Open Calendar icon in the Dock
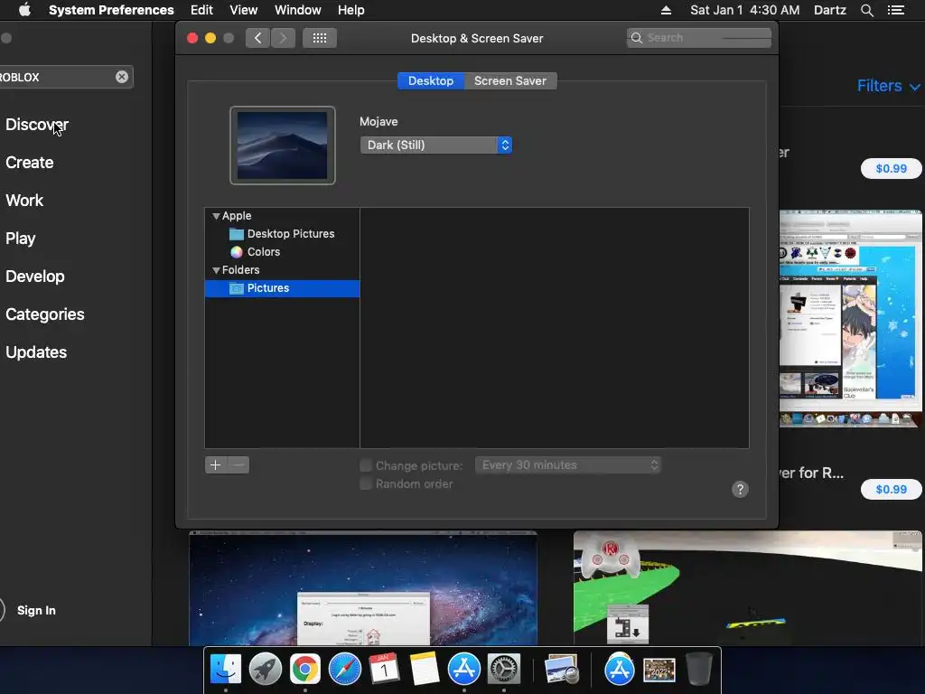Screen dimensions: 925x694 pyautogui.click(x=384, y=669)
